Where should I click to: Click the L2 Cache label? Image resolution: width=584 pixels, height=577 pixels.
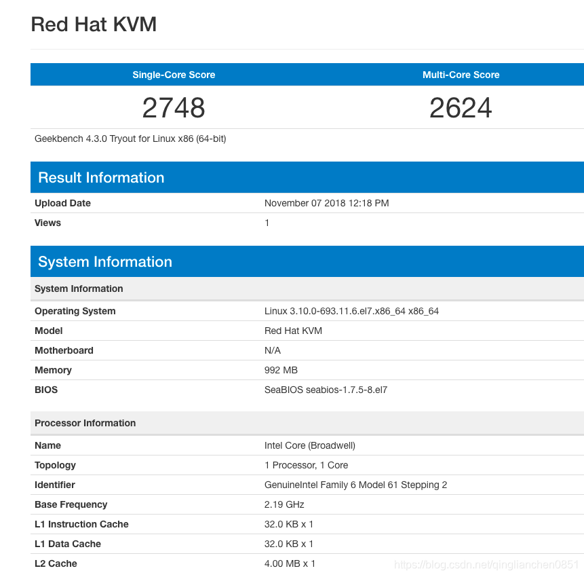tap(56, 563)
